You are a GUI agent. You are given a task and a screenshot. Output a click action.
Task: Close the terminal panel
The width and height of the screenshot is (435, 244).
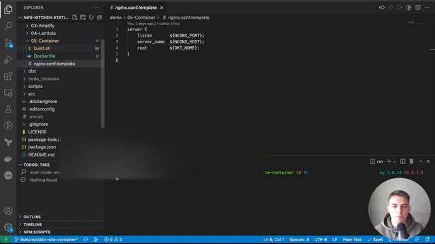pos(428,161)
